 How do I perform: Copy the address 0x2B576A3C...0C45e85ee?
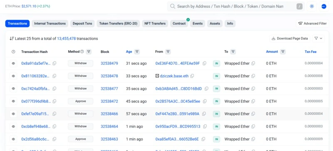click(x=205, y=101)
